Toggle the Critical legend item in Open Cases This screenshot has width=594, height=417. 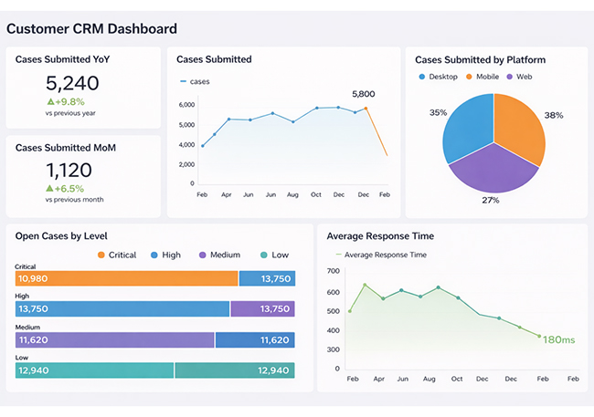tap(117, 255)
